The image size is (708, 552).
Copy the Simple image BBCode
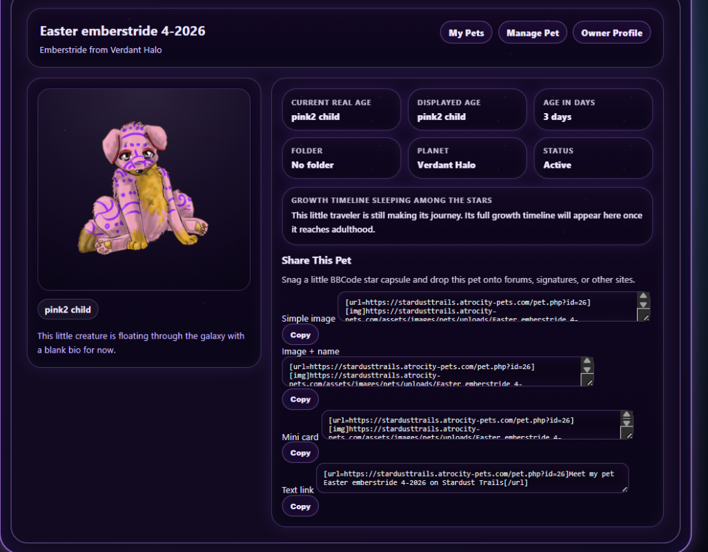click(300, 335)
